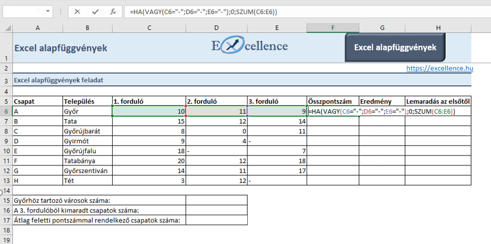The height and width of the screenshot is (244, 491).
Task: Click Tatabánya's 1. forduló value 20
Action: 149,161
